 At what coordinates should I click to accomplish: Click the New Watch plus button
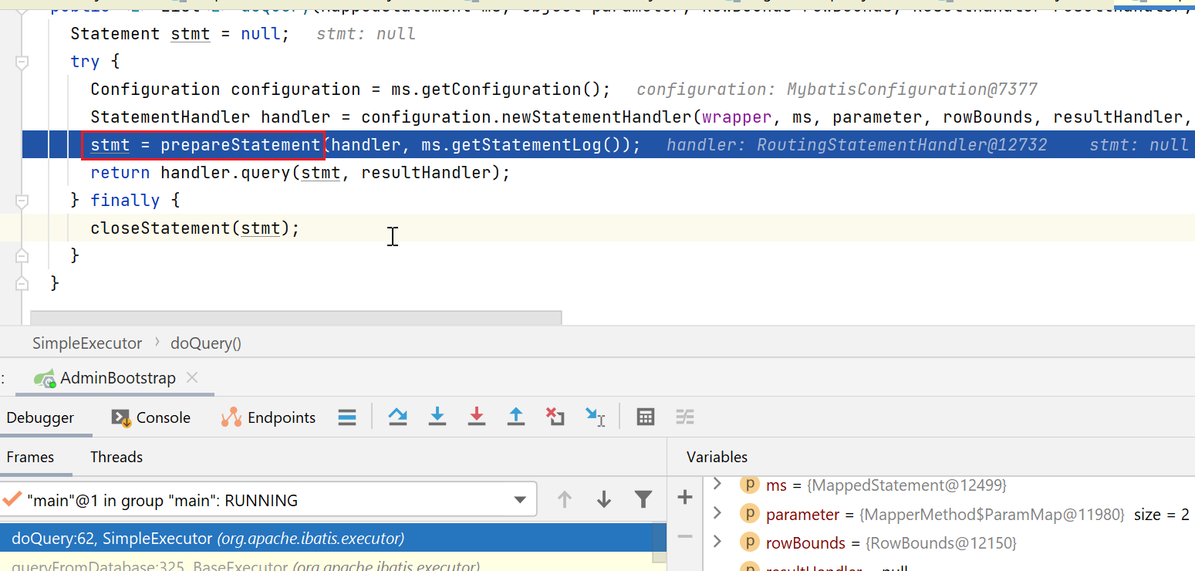pyautogui.click(x=684, y=498)
